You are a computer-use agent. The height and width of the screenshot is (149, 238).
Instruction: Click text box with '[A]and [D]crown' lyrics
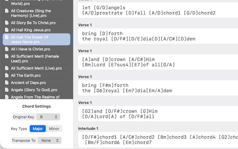[x=158, y=62]
